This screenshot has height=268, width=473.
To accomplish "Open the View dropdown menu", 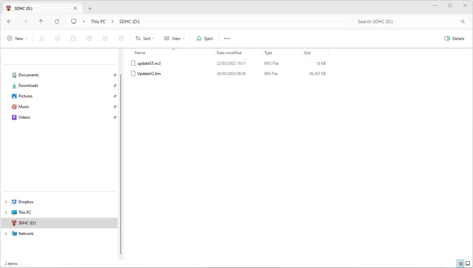I will pyautogui.click(x=174, y=38).
